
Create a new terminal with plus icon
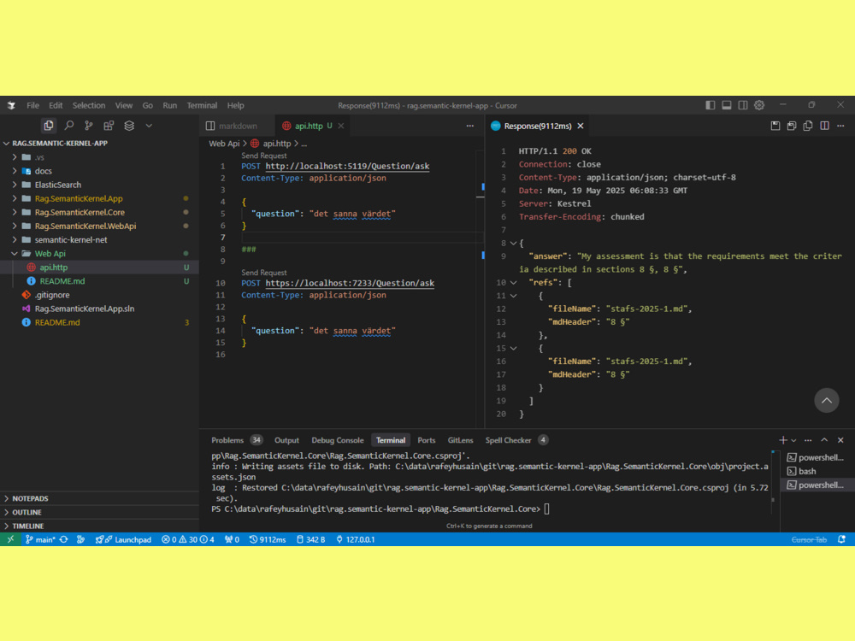tap(783, 440)
